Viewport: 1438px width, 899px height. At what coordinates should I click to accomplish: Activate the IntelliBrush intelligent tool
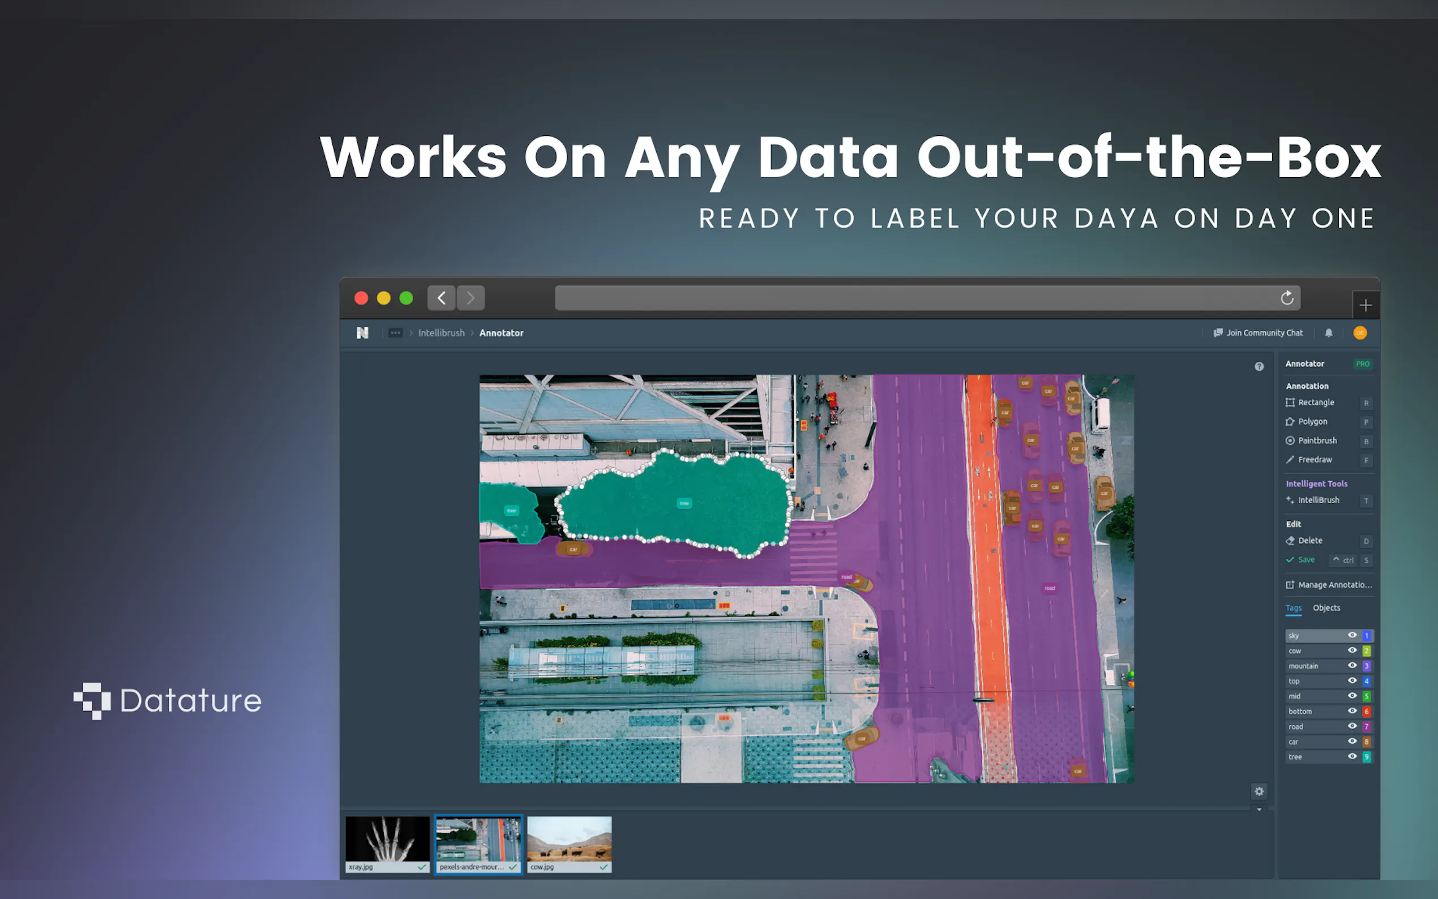point(1318,500)
